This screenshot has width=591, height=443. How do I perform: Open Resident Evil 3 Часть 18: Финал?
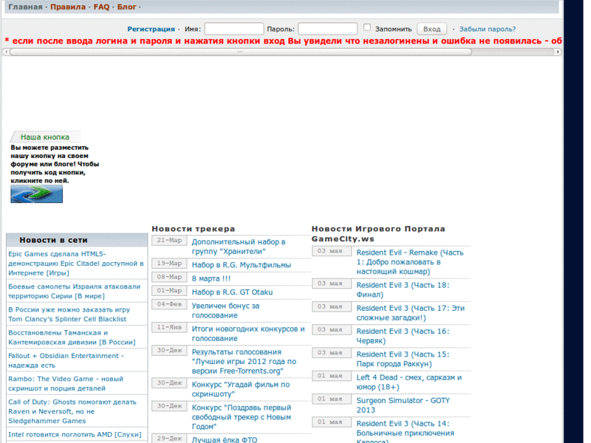(403, 289)
